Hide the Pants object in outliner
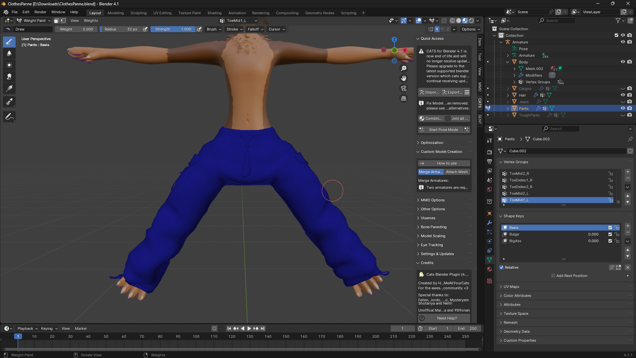 pos(623,108)
